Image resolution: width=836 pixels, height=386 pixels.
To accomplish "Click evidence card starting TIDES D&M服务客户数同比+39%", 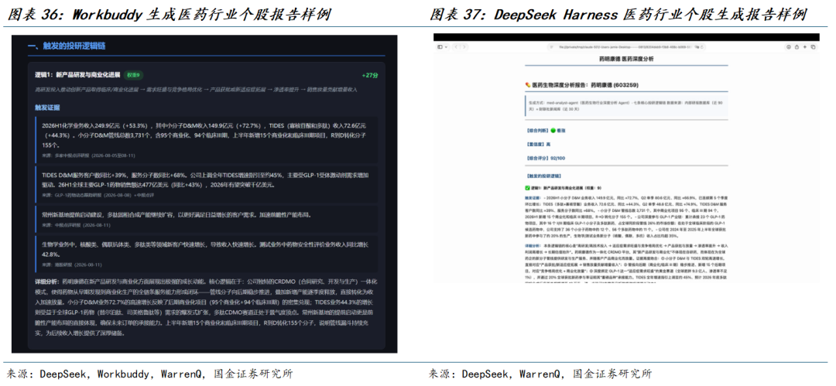I will [207, 184].
